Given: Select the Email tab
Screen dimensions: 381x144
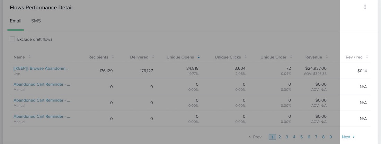Looking at the screenshot, I should [16, 21].
